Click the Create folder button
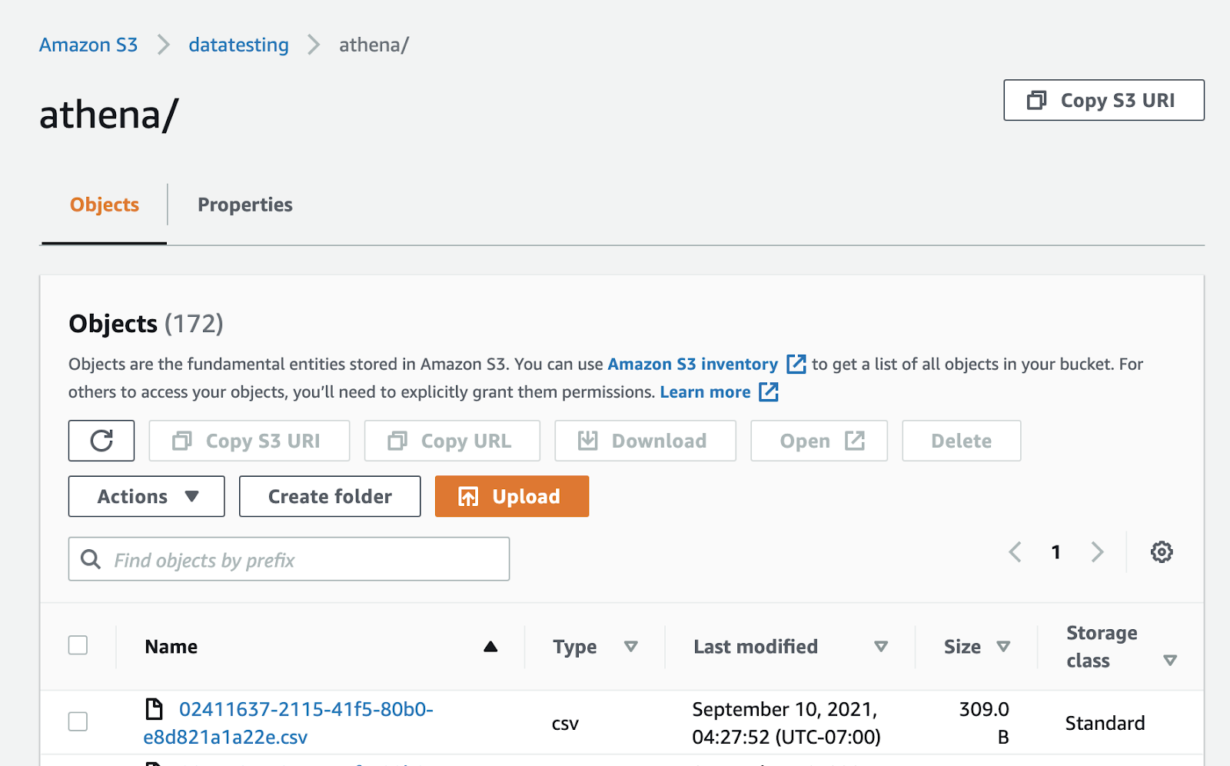 click(330, 497)
